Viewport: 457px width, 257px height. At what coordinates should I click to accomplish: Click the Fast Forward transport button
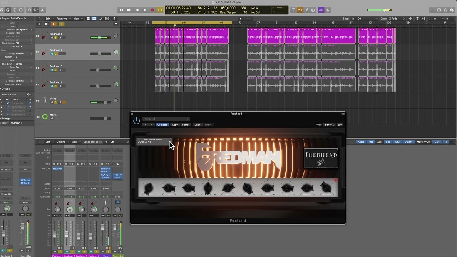pyautogui.click(x=129, y=10)
